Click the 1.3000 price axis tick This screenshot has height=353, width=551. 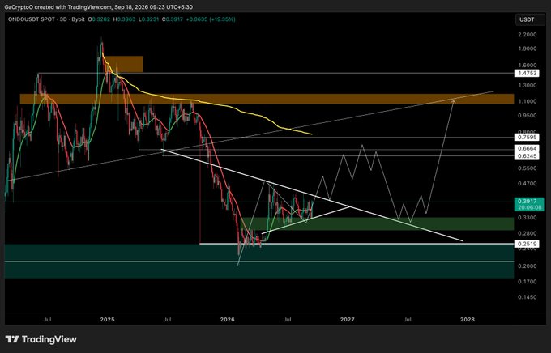[527, 85]
